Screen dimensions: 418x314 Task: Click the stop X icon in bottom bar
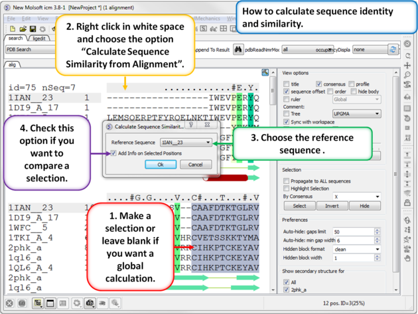pyautogui.click(x=9, y=303)
